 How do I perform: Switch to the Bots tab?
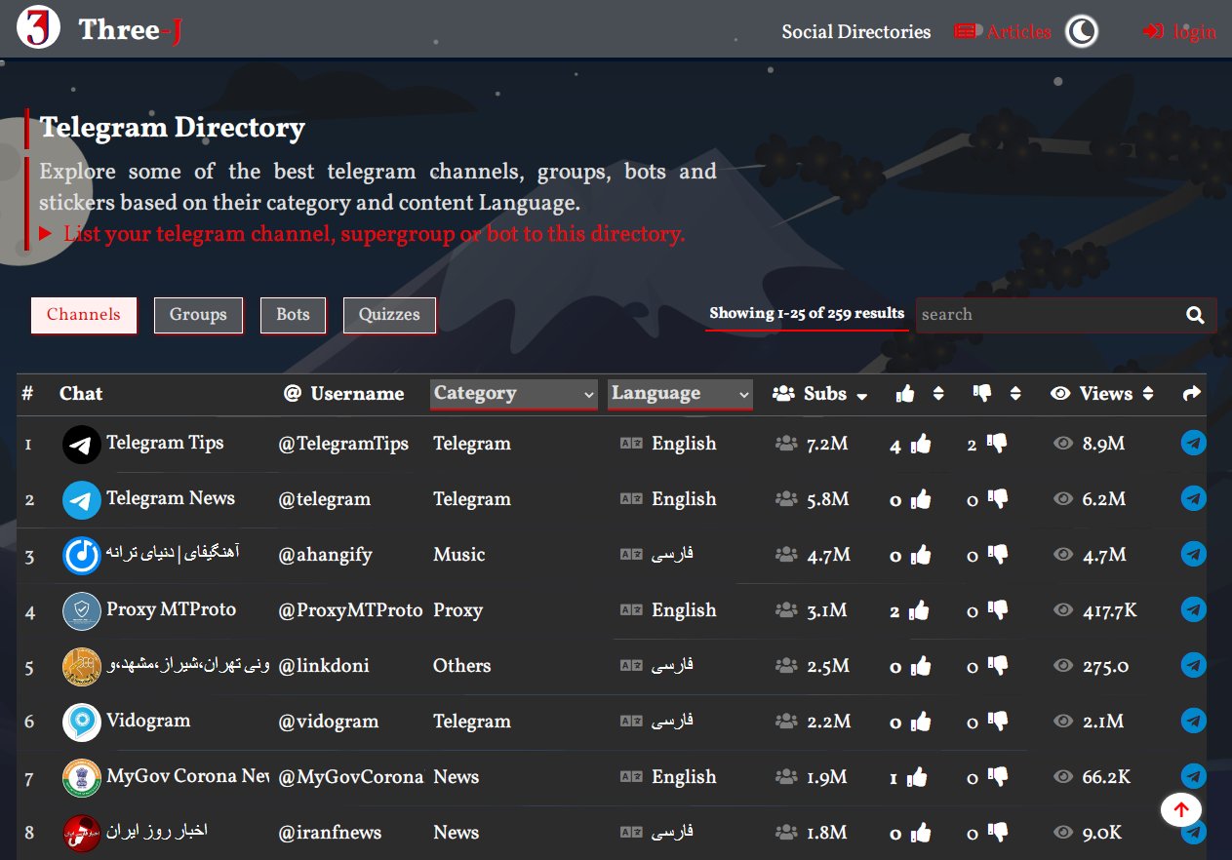pyautogui.click(x=293, y=315)
